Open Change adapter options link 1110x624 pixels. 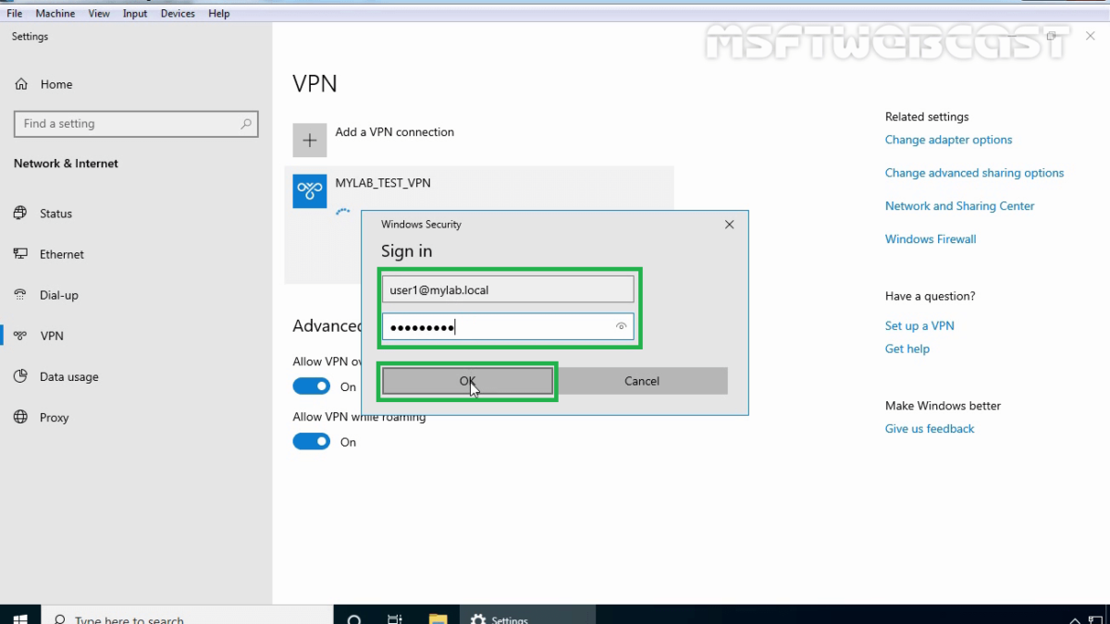point(948,141)
